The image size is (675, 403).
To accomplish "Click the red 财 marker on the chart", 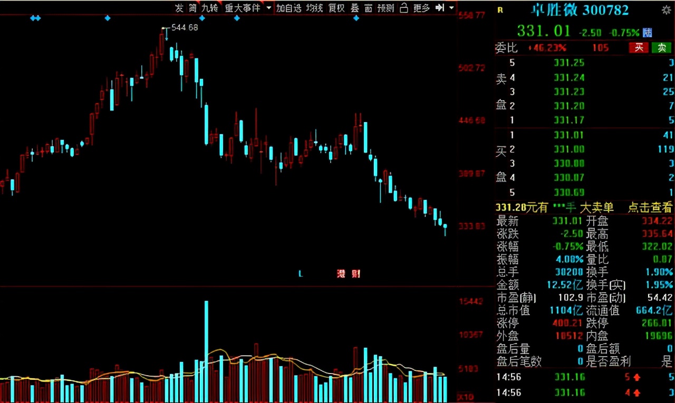I will pyautogui.click(x=356, y=274).
